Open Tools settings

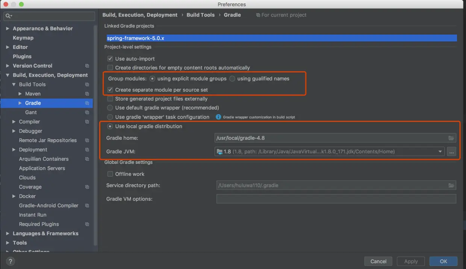click(x=20, y=243)
